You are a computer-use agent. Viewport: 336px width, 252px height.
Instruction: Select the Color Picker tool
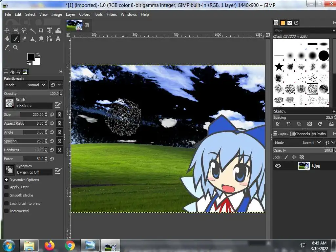[7, 47]
